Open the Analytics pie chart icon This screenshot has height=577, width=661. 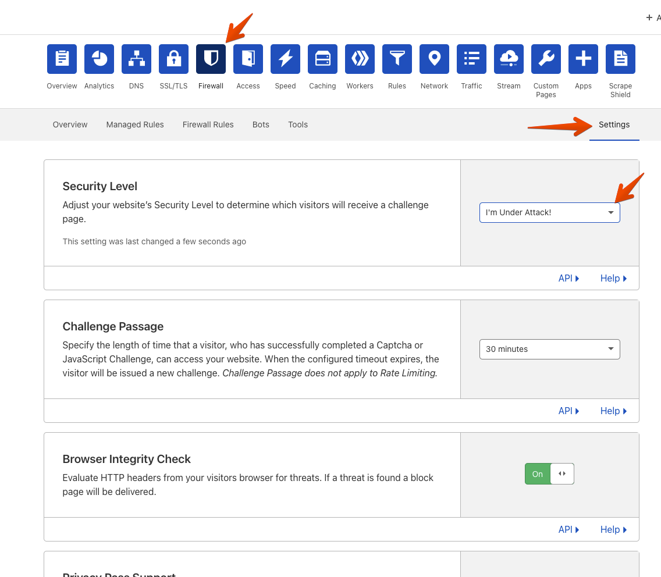coord(99,59)
